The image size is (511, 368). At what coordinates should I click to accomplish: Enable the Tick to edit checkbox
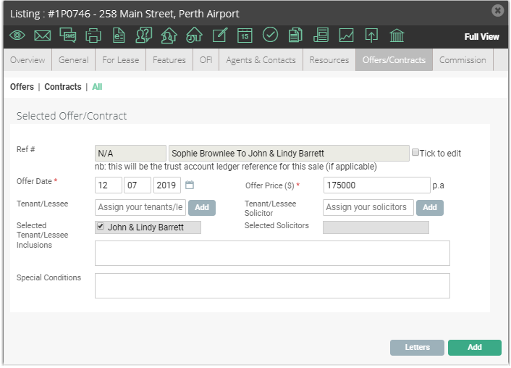[x=415, y=152]
